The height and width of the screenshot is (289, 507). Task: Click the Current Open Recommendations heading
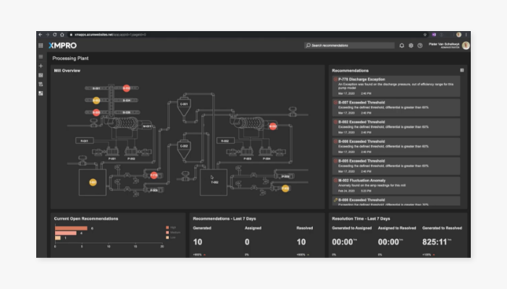tap(86, 218)
